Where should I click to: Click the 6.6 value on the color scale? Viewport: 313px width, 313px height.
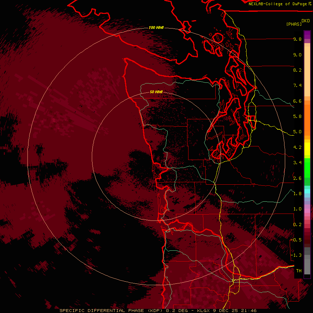297,101
